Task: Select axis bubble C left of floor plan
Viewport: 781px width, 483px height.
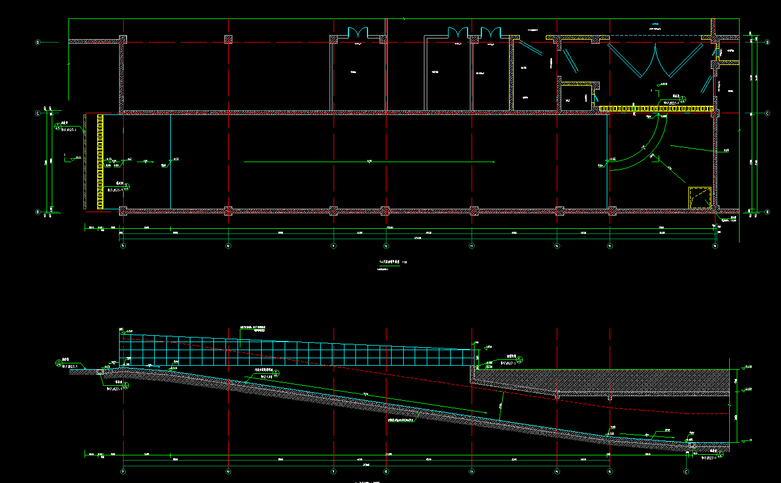Action: tap(38, 113)
